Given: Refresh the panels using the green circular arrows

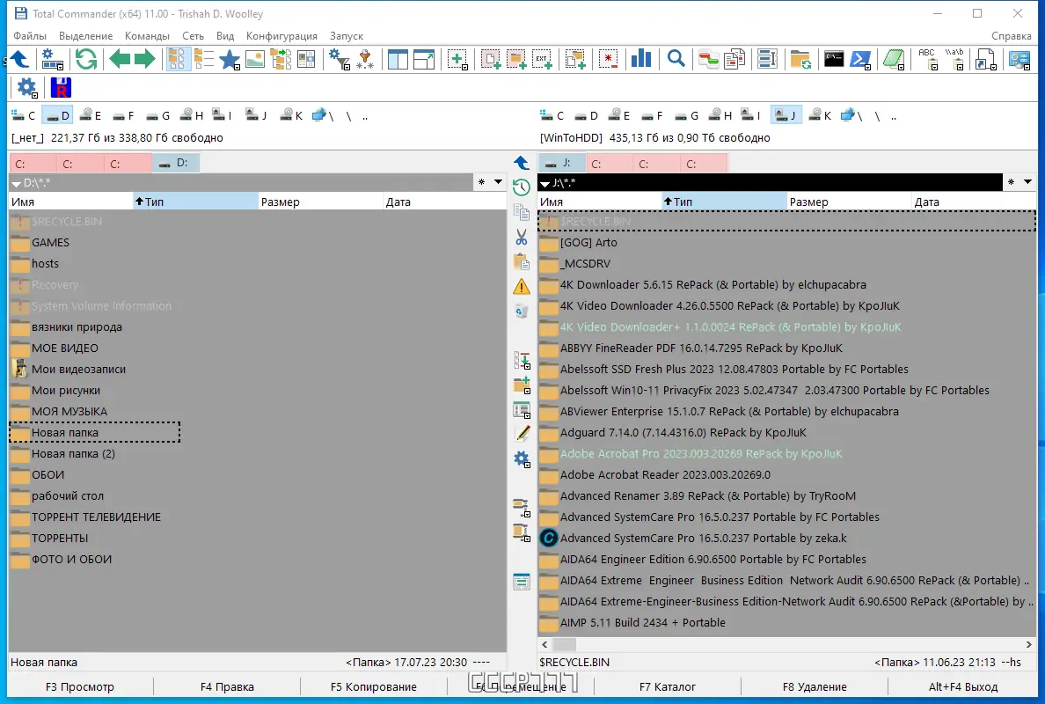Looking at the screenshot, I should click(x=86, y=58).
